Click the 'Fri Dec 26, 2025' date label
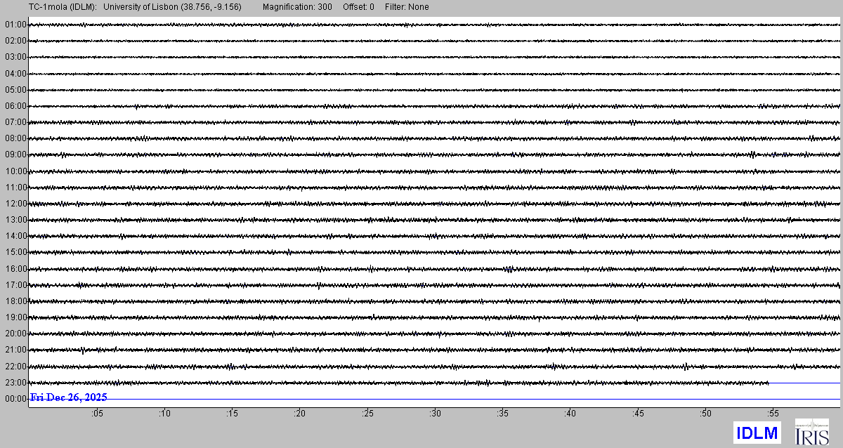 tap(68, 398)
